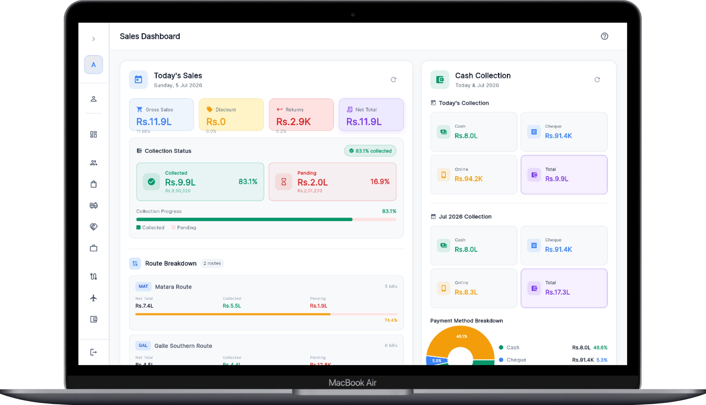The height and width of the screenshot is (405, 706).
Task: Click the Jul 2026 Collection heading
Action: click(465, 216)
